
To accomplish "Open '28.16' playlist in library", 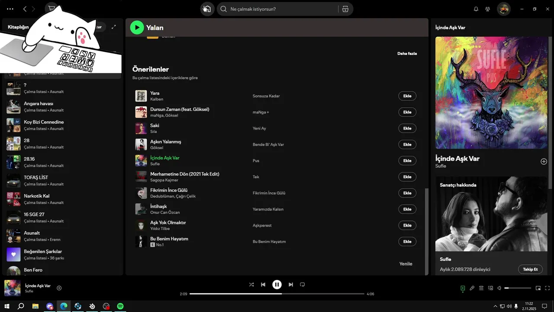I will [x=63, y=162].
